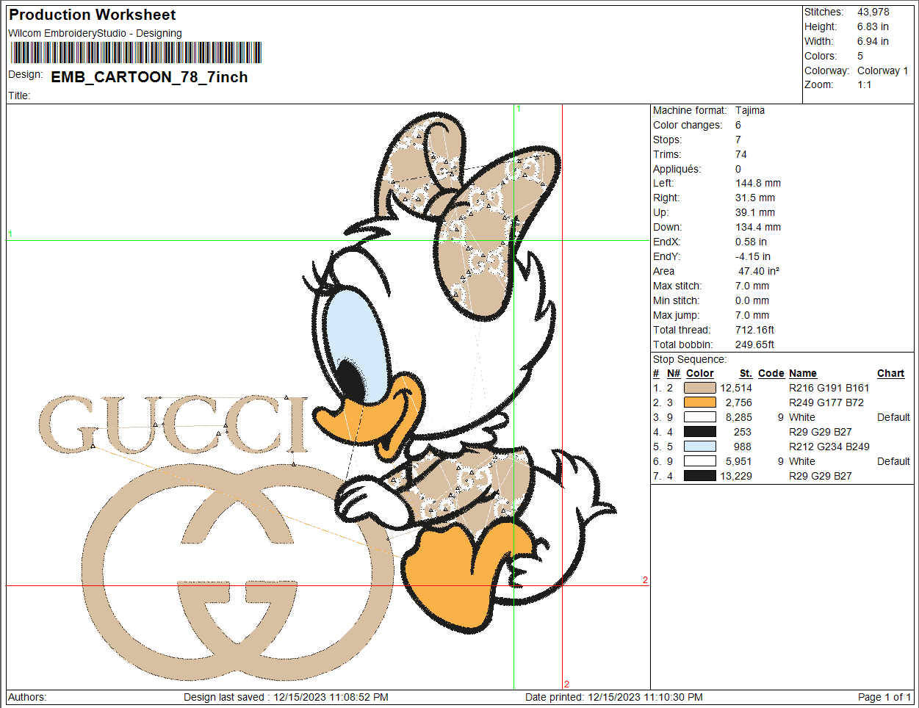
Task: Click the thread name R249 G177 B72
Action: (826, 402)
